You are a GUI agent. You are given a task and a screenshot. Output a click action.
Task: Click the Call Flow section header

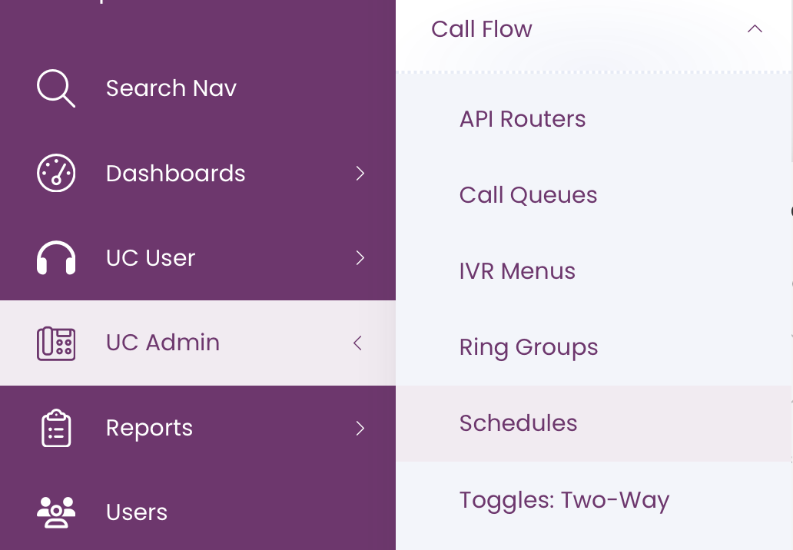(x=481, y=29)
